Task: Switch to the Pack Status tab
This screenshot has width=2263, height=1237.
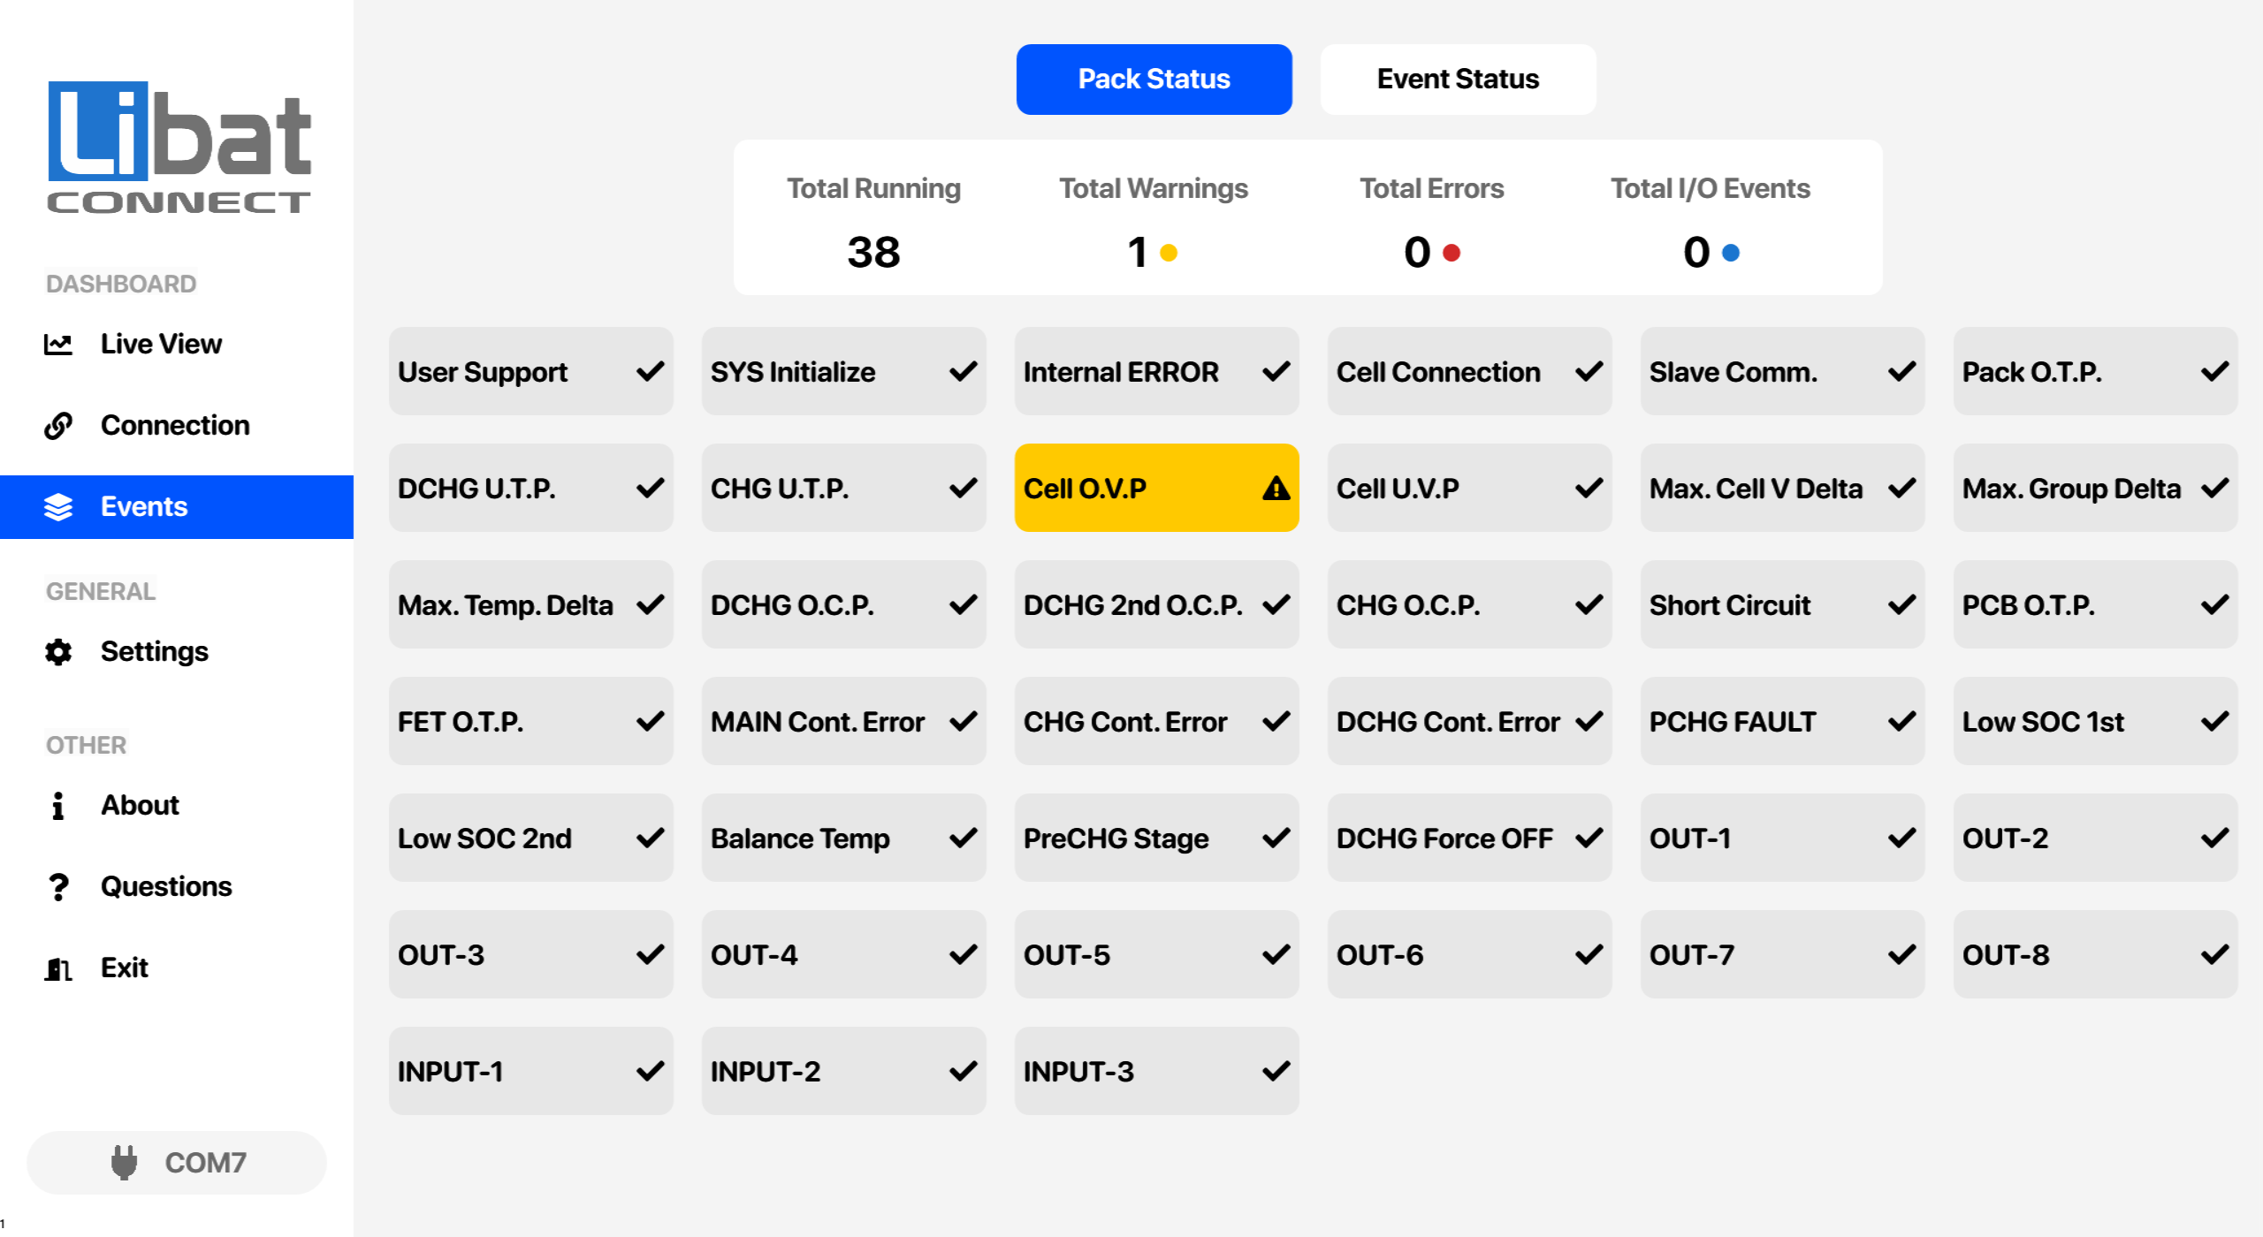Action: coord(1154,80)
